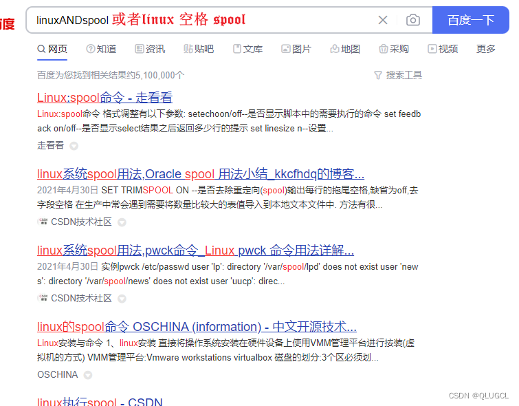This screenshot has height=406, width=519.
Task: Open result linux系统spool用法,Oracle spool 用法小结
Action: click(x=201, y=173)
